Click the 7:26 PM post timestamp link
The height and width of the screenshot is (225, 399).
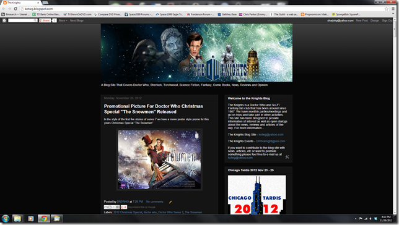[138, 202]
